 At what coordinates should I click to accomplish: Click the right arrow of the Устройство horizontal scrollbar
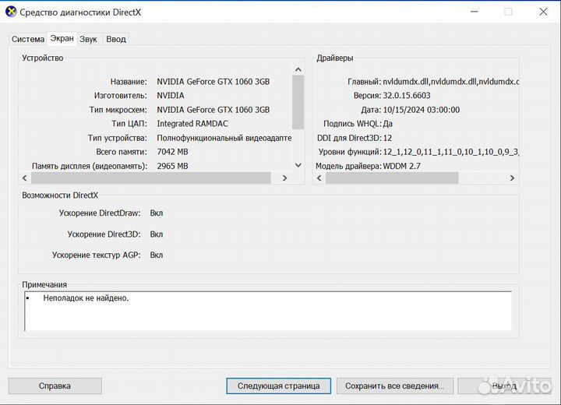[284, 178]
